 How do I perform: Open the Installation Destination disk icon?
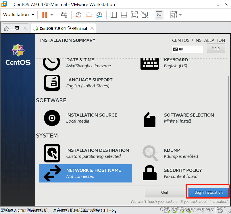pos(52,153)
